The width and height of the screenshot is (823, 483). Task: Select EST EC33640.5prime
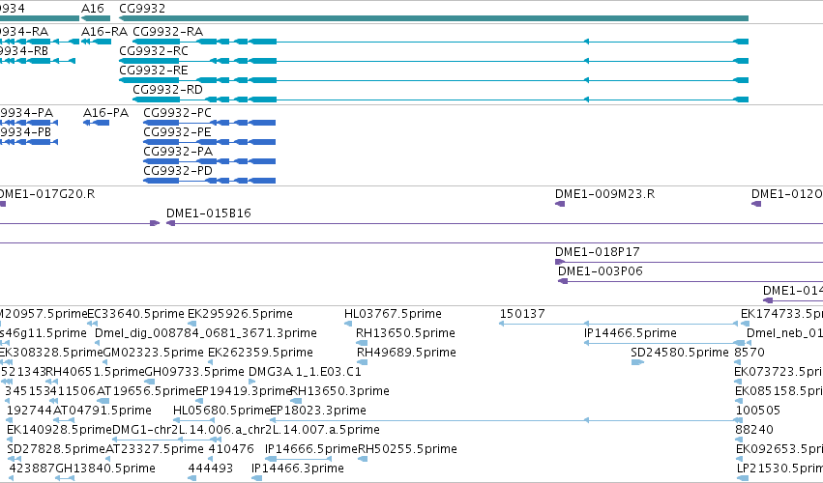pos(93,324)
